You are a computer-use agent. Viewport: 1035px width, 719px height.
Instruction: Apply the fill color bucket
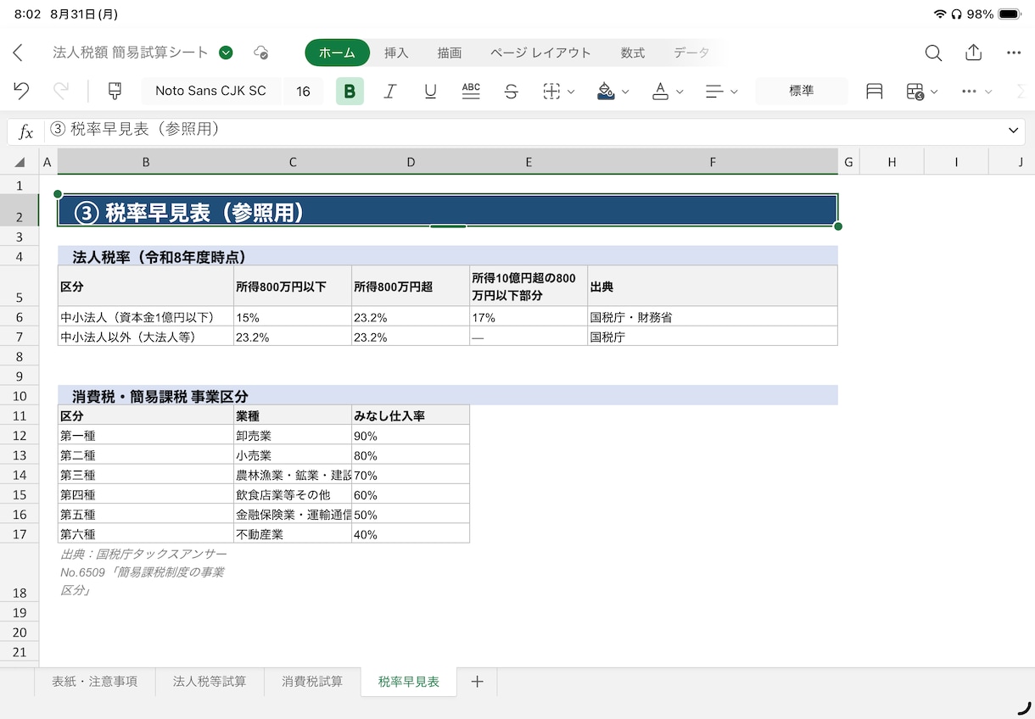pyautogui.click(x=606, y=92)
